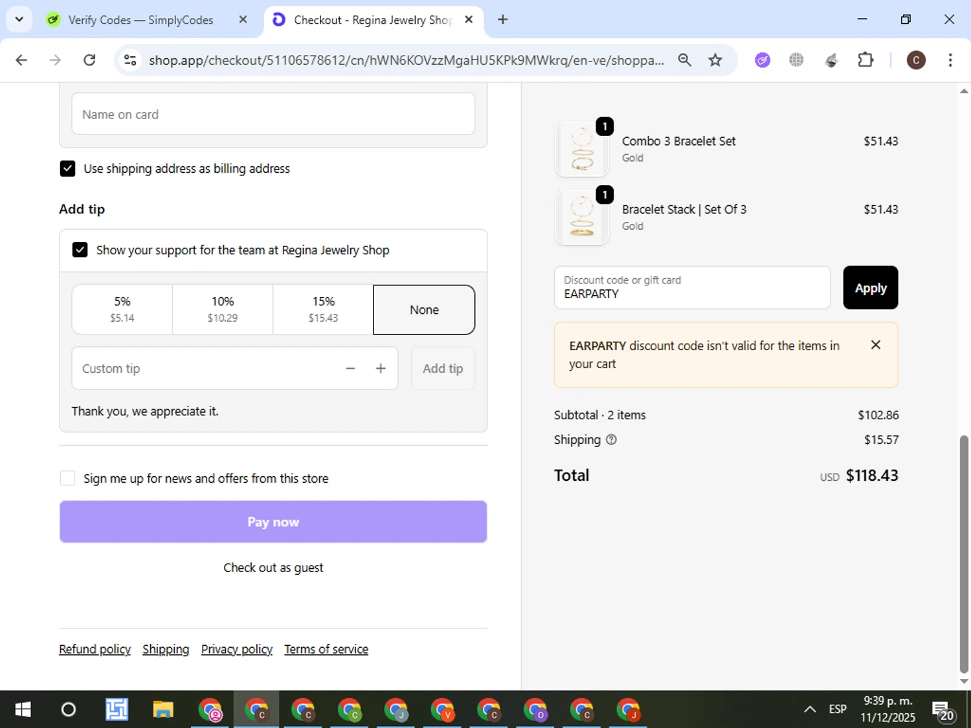The width and height of the screenshot is (971, 728).
Task: Click the page vertical scrollbar
Action: coord(964,554)
